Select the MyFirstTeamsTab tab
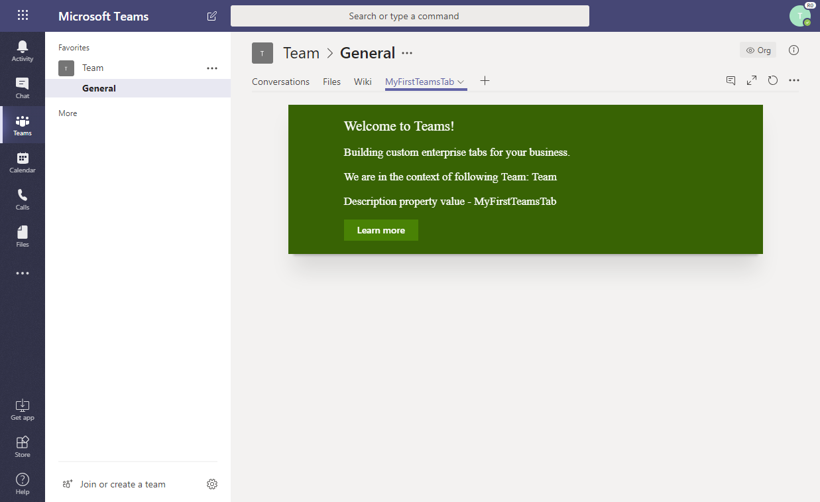The height and width of the screenshot is (502, 820). tap(420, 82)
